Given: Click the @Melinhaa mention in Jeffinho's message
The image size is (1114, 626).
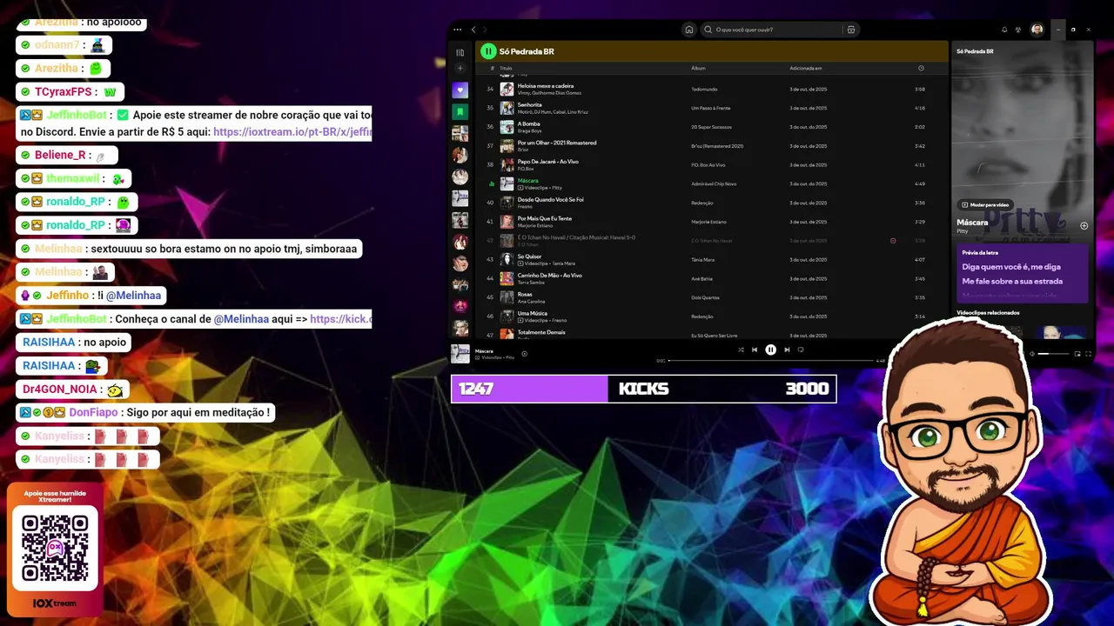Looking at the screenshot, I should pyautogui.click(x=134, y=296).
